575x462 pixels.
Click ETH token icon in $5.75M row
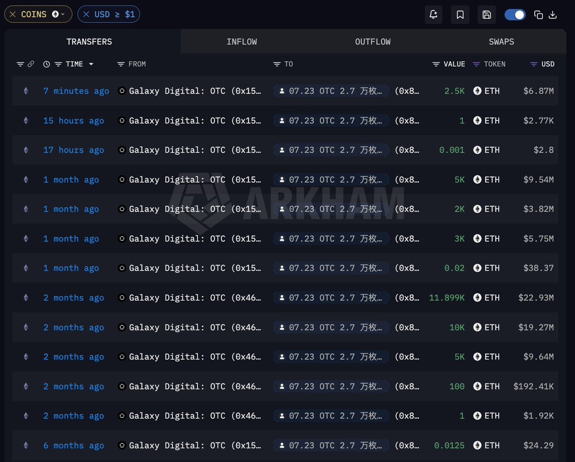click(477, 238)
